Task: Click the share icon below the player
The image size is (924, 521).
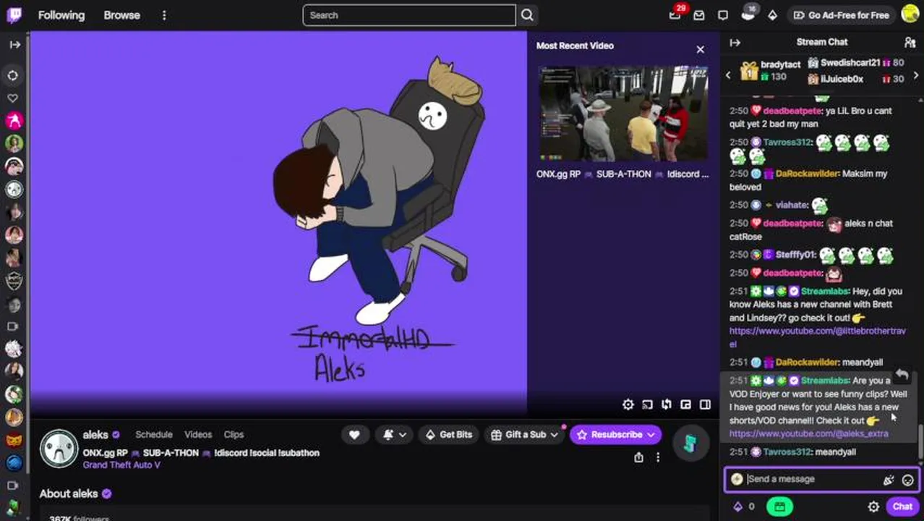Action: tap(638, 457)
